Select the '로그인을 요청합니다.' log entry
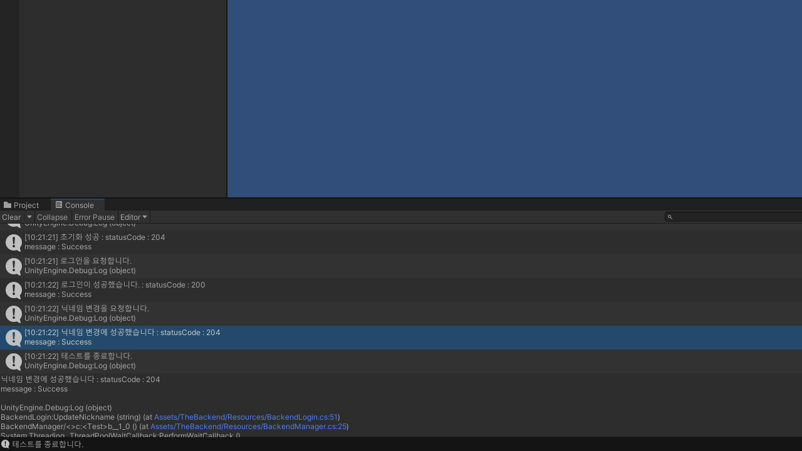 (x=401, y=266)
